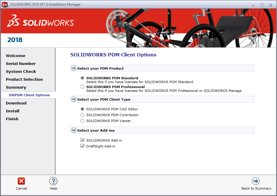Click the SOLIDWORKS PDM Client Options heading
The height and width of the screenshot is (196, 277).
point(113,55)
